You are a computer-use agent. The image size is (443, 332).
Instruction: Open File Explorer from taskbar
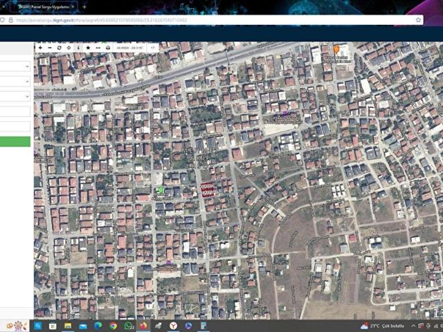tap(68, 326)
